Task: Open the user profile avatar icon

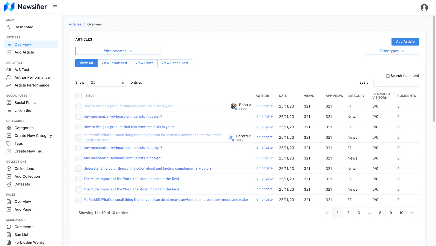Action: click(x=424, y=8)
